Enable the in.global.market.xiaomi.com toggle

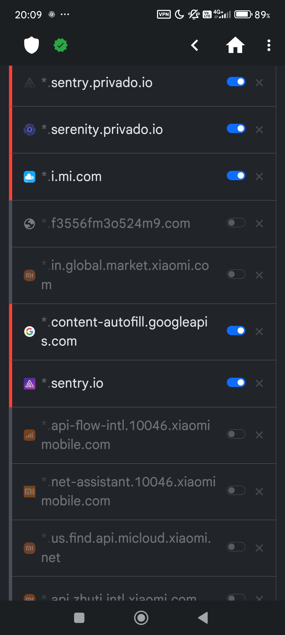236,274
